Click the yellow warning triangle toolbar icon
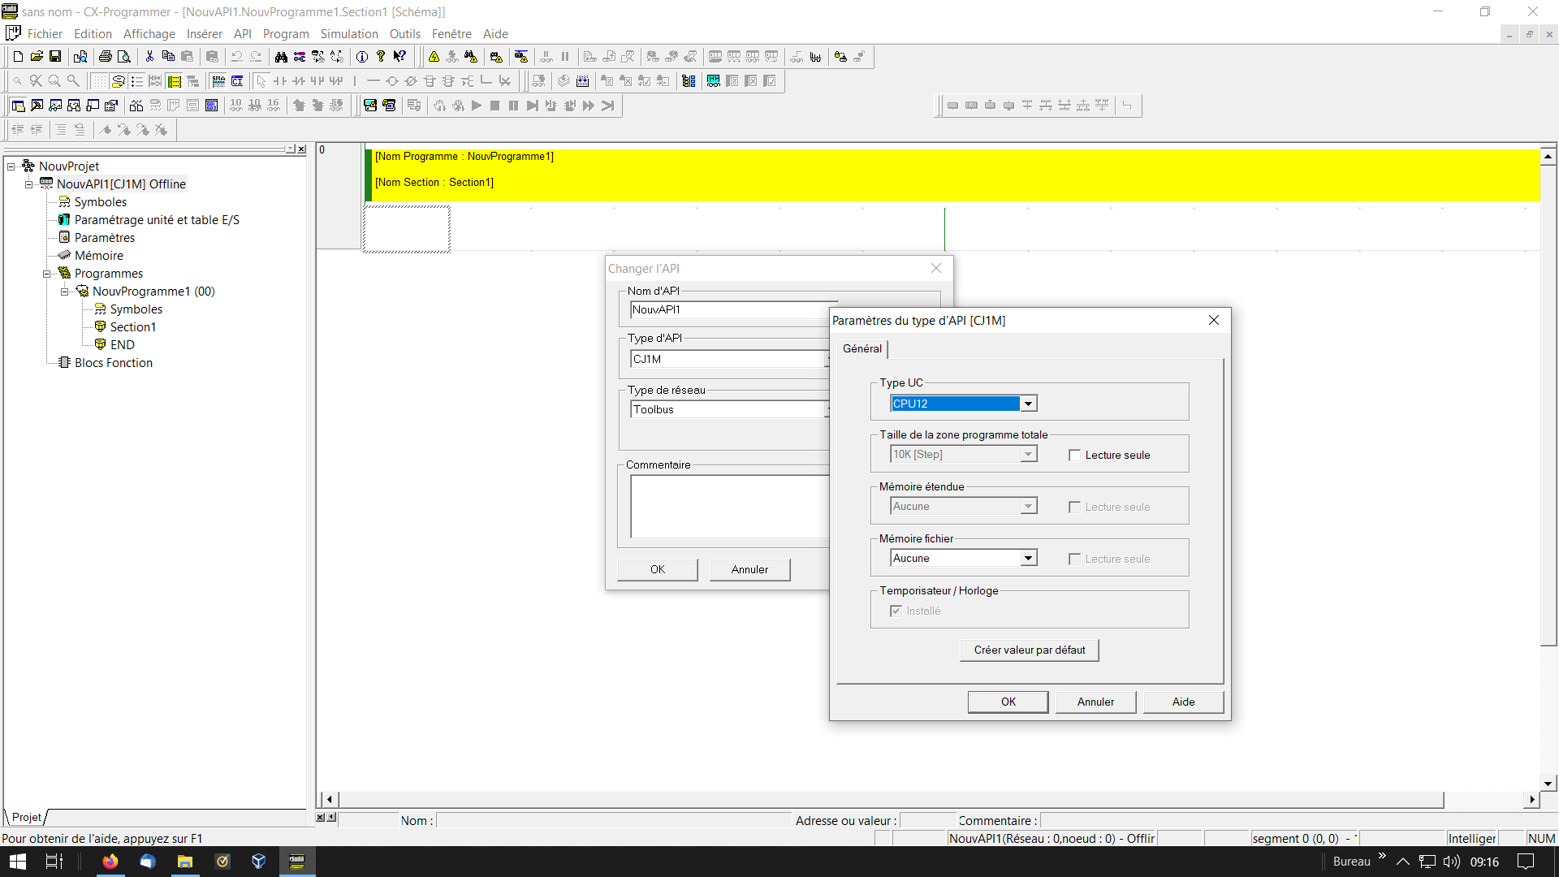The height and width of the screenshot is (877, 1559). [x=434, y=57]
